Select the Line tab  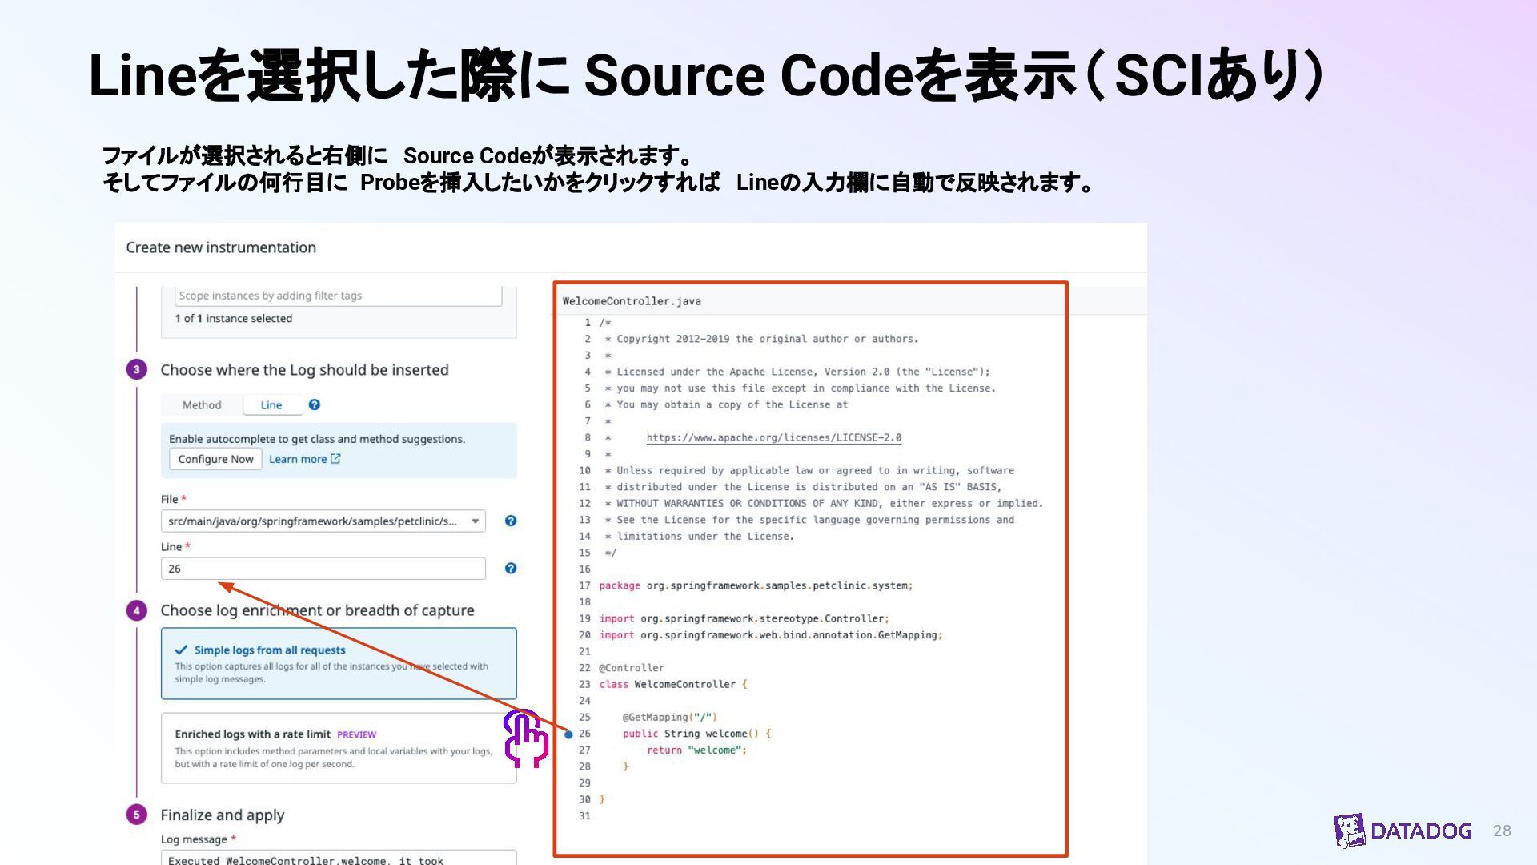coord(271,405)
